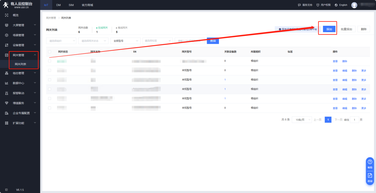Check the first gateway row checkbox
The image size is (376, 193).
coord(50,61)
